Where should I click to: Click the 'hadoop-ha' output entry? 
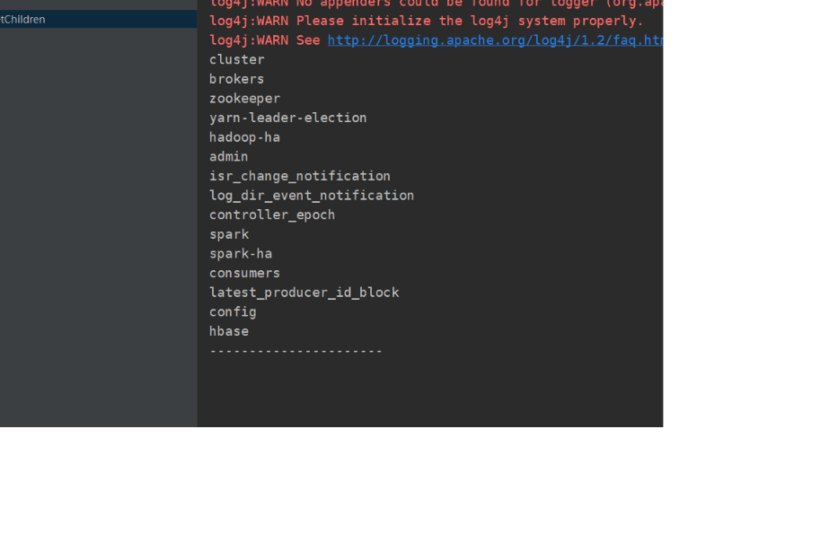[x=244, y=137]
